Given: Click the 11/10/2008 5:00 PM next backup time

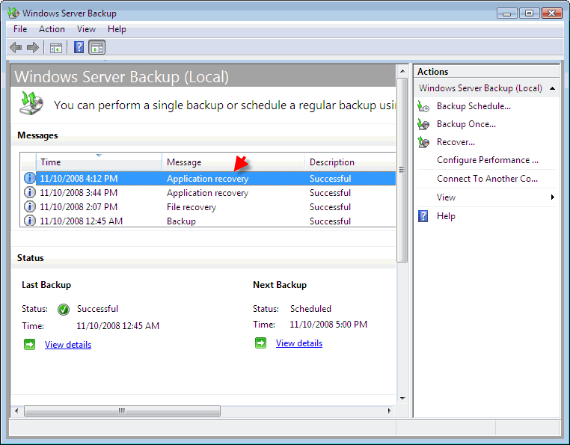Looking at the screenshot, I should pos(328,325).
